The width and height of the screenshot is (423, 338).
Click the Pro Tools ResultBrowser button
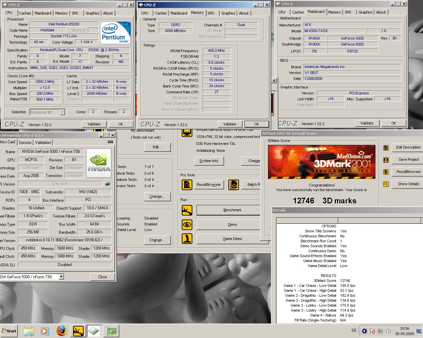pyautogui.click(x=209, y=185)
